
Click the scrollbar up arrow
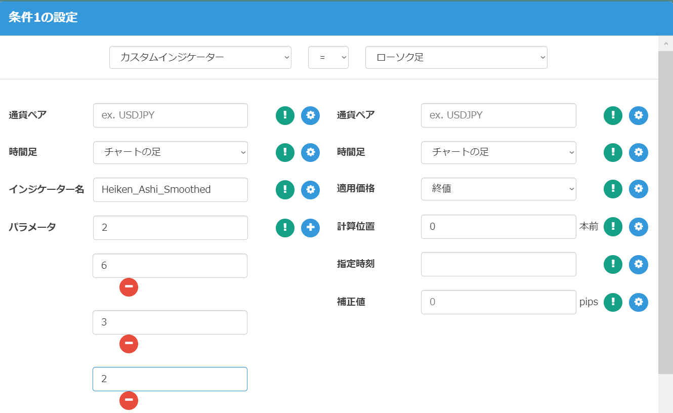click(665, 44)
